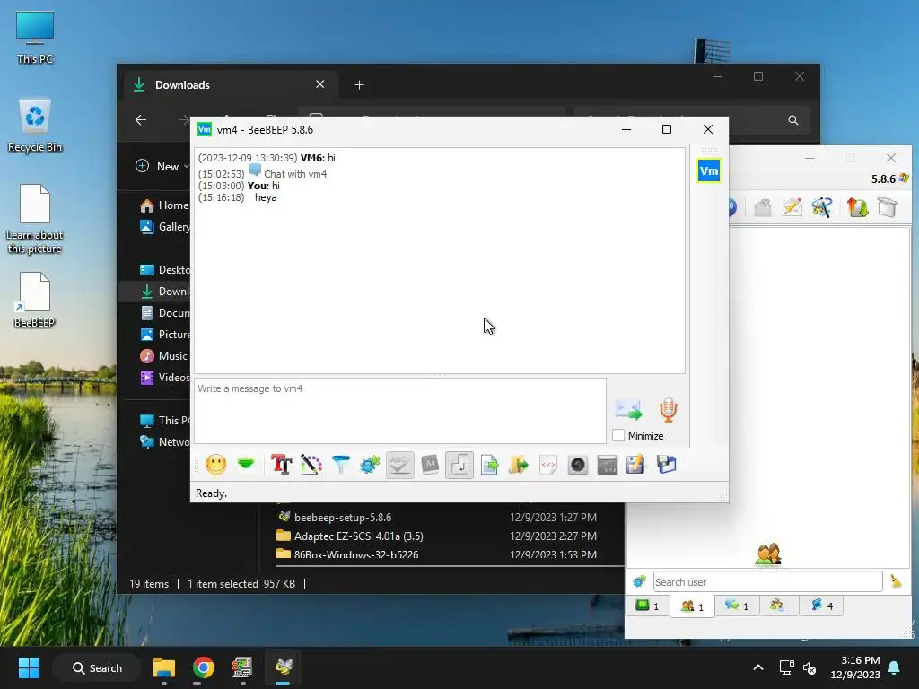The width and height of the screenshot is (919, 689).
Task: Click the broom clear-search icon
Action: (x=896, y=581)
